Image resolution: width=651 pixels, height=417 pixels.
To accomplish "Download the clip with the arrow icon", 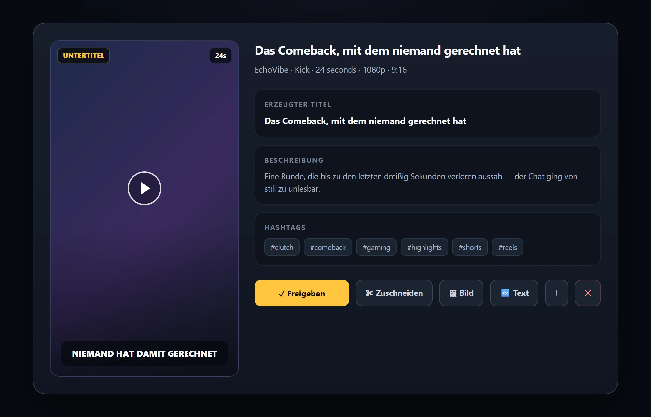I will click(x=557, y=293).
